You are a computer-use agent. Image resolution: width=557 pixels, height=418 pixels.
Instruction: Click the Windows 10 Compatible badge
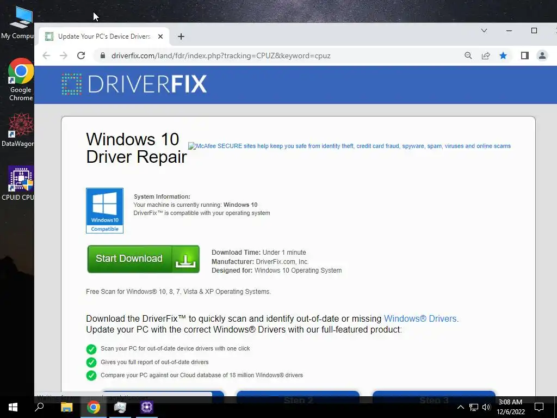pos(105,211)
